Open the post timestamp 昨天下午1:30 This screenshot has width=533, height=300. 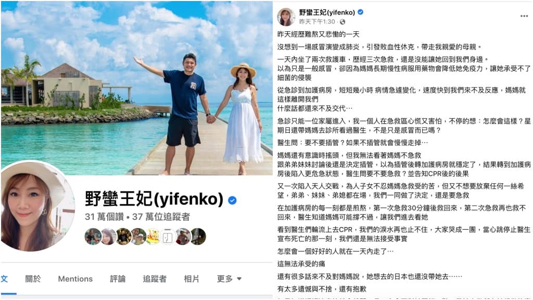click(x=317, y=22)
